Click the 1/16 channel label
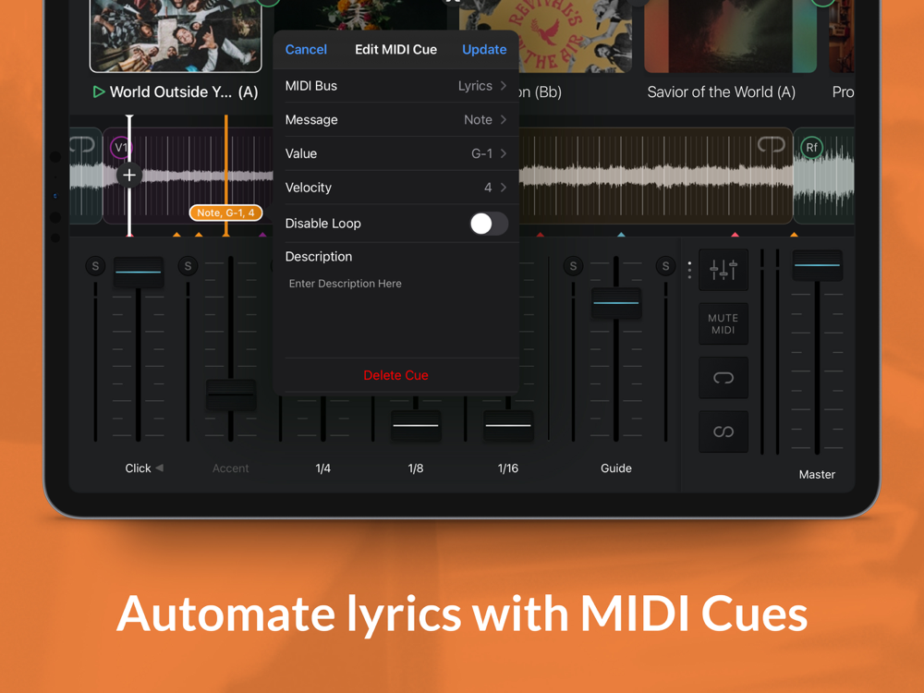The width and height of the screenshot is (924, 693). 508,468
